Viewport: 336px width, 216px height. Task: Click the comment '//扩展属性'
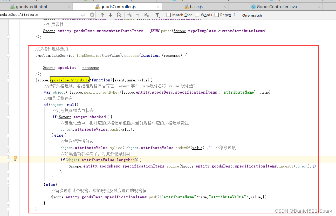point(53,24)
